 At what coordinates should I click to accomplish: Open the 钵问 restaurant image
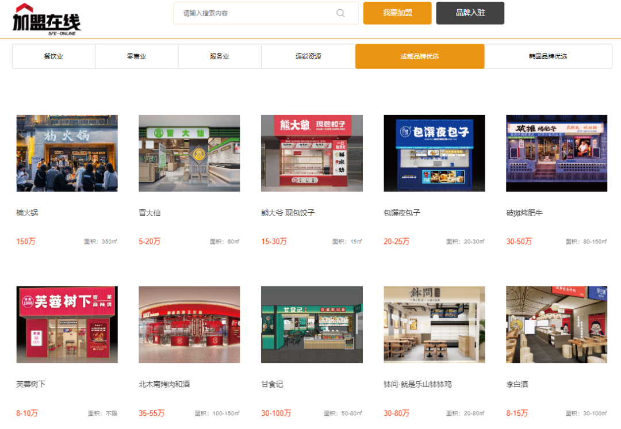(x=434, y=324)
